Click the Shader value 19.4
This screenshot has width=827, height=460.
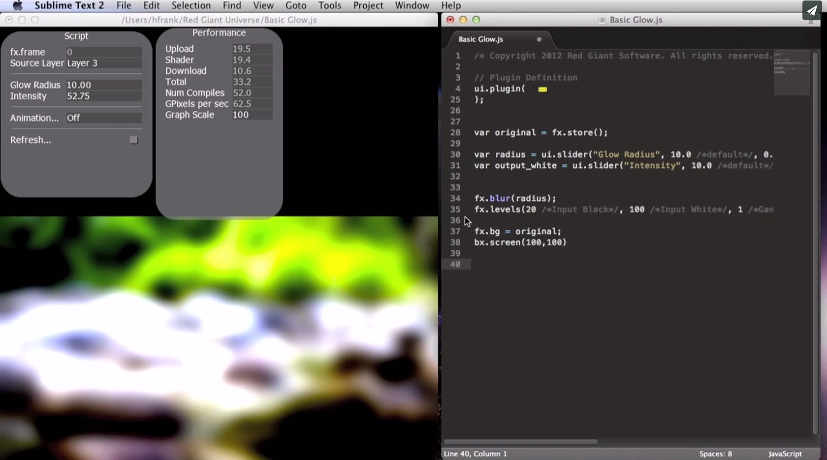(x=252, y=60)
